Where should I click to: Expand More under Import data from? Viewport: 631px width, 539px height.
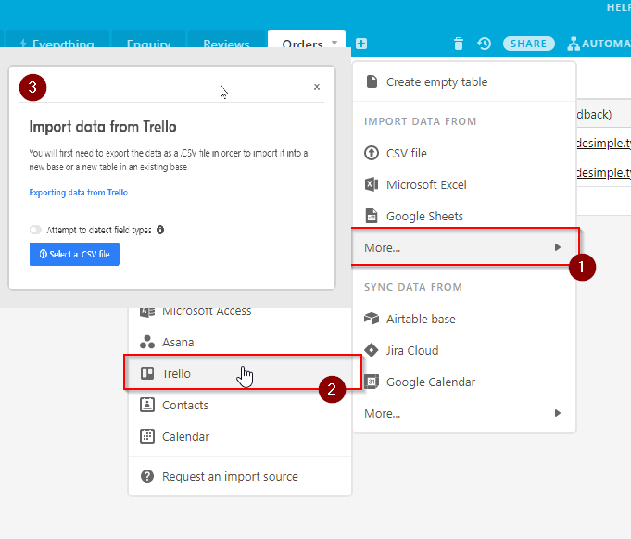click(465, 247)
